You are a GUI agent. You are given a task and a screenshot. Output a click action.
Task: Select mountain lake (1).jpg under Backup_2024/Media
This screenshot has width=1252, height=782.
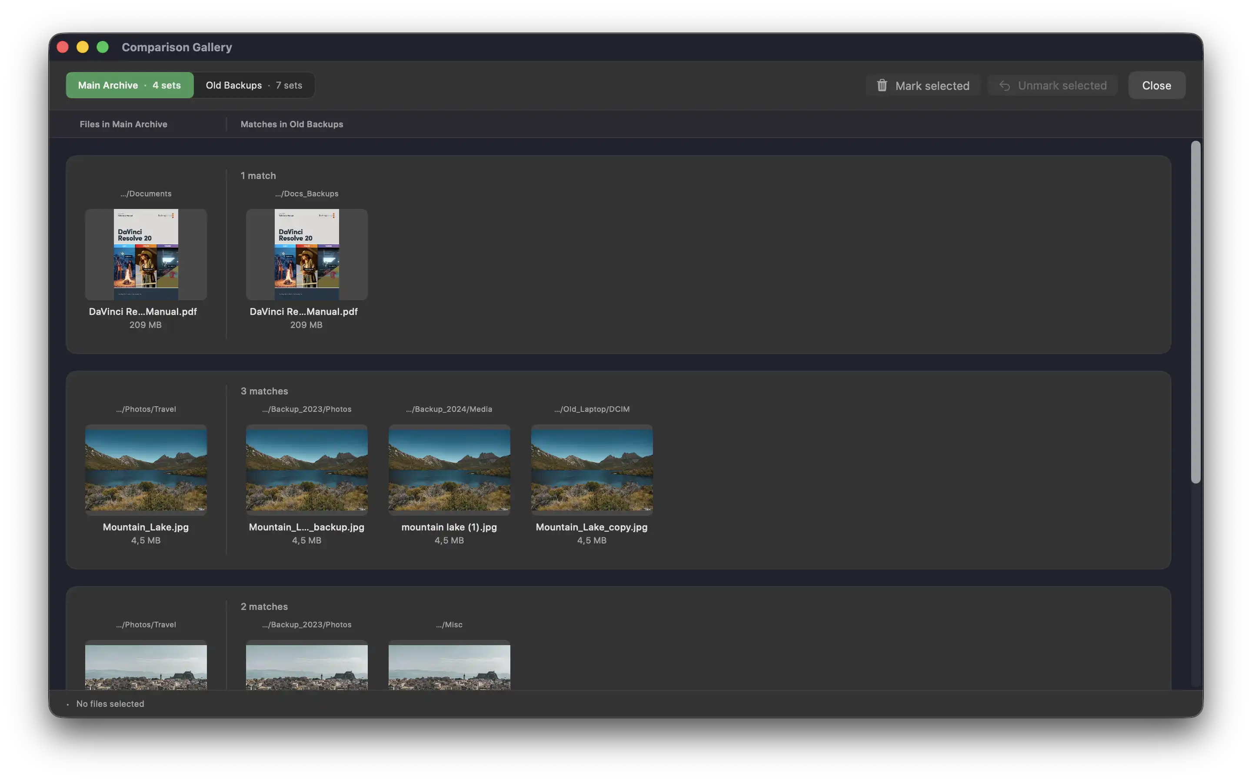(449, 469)
